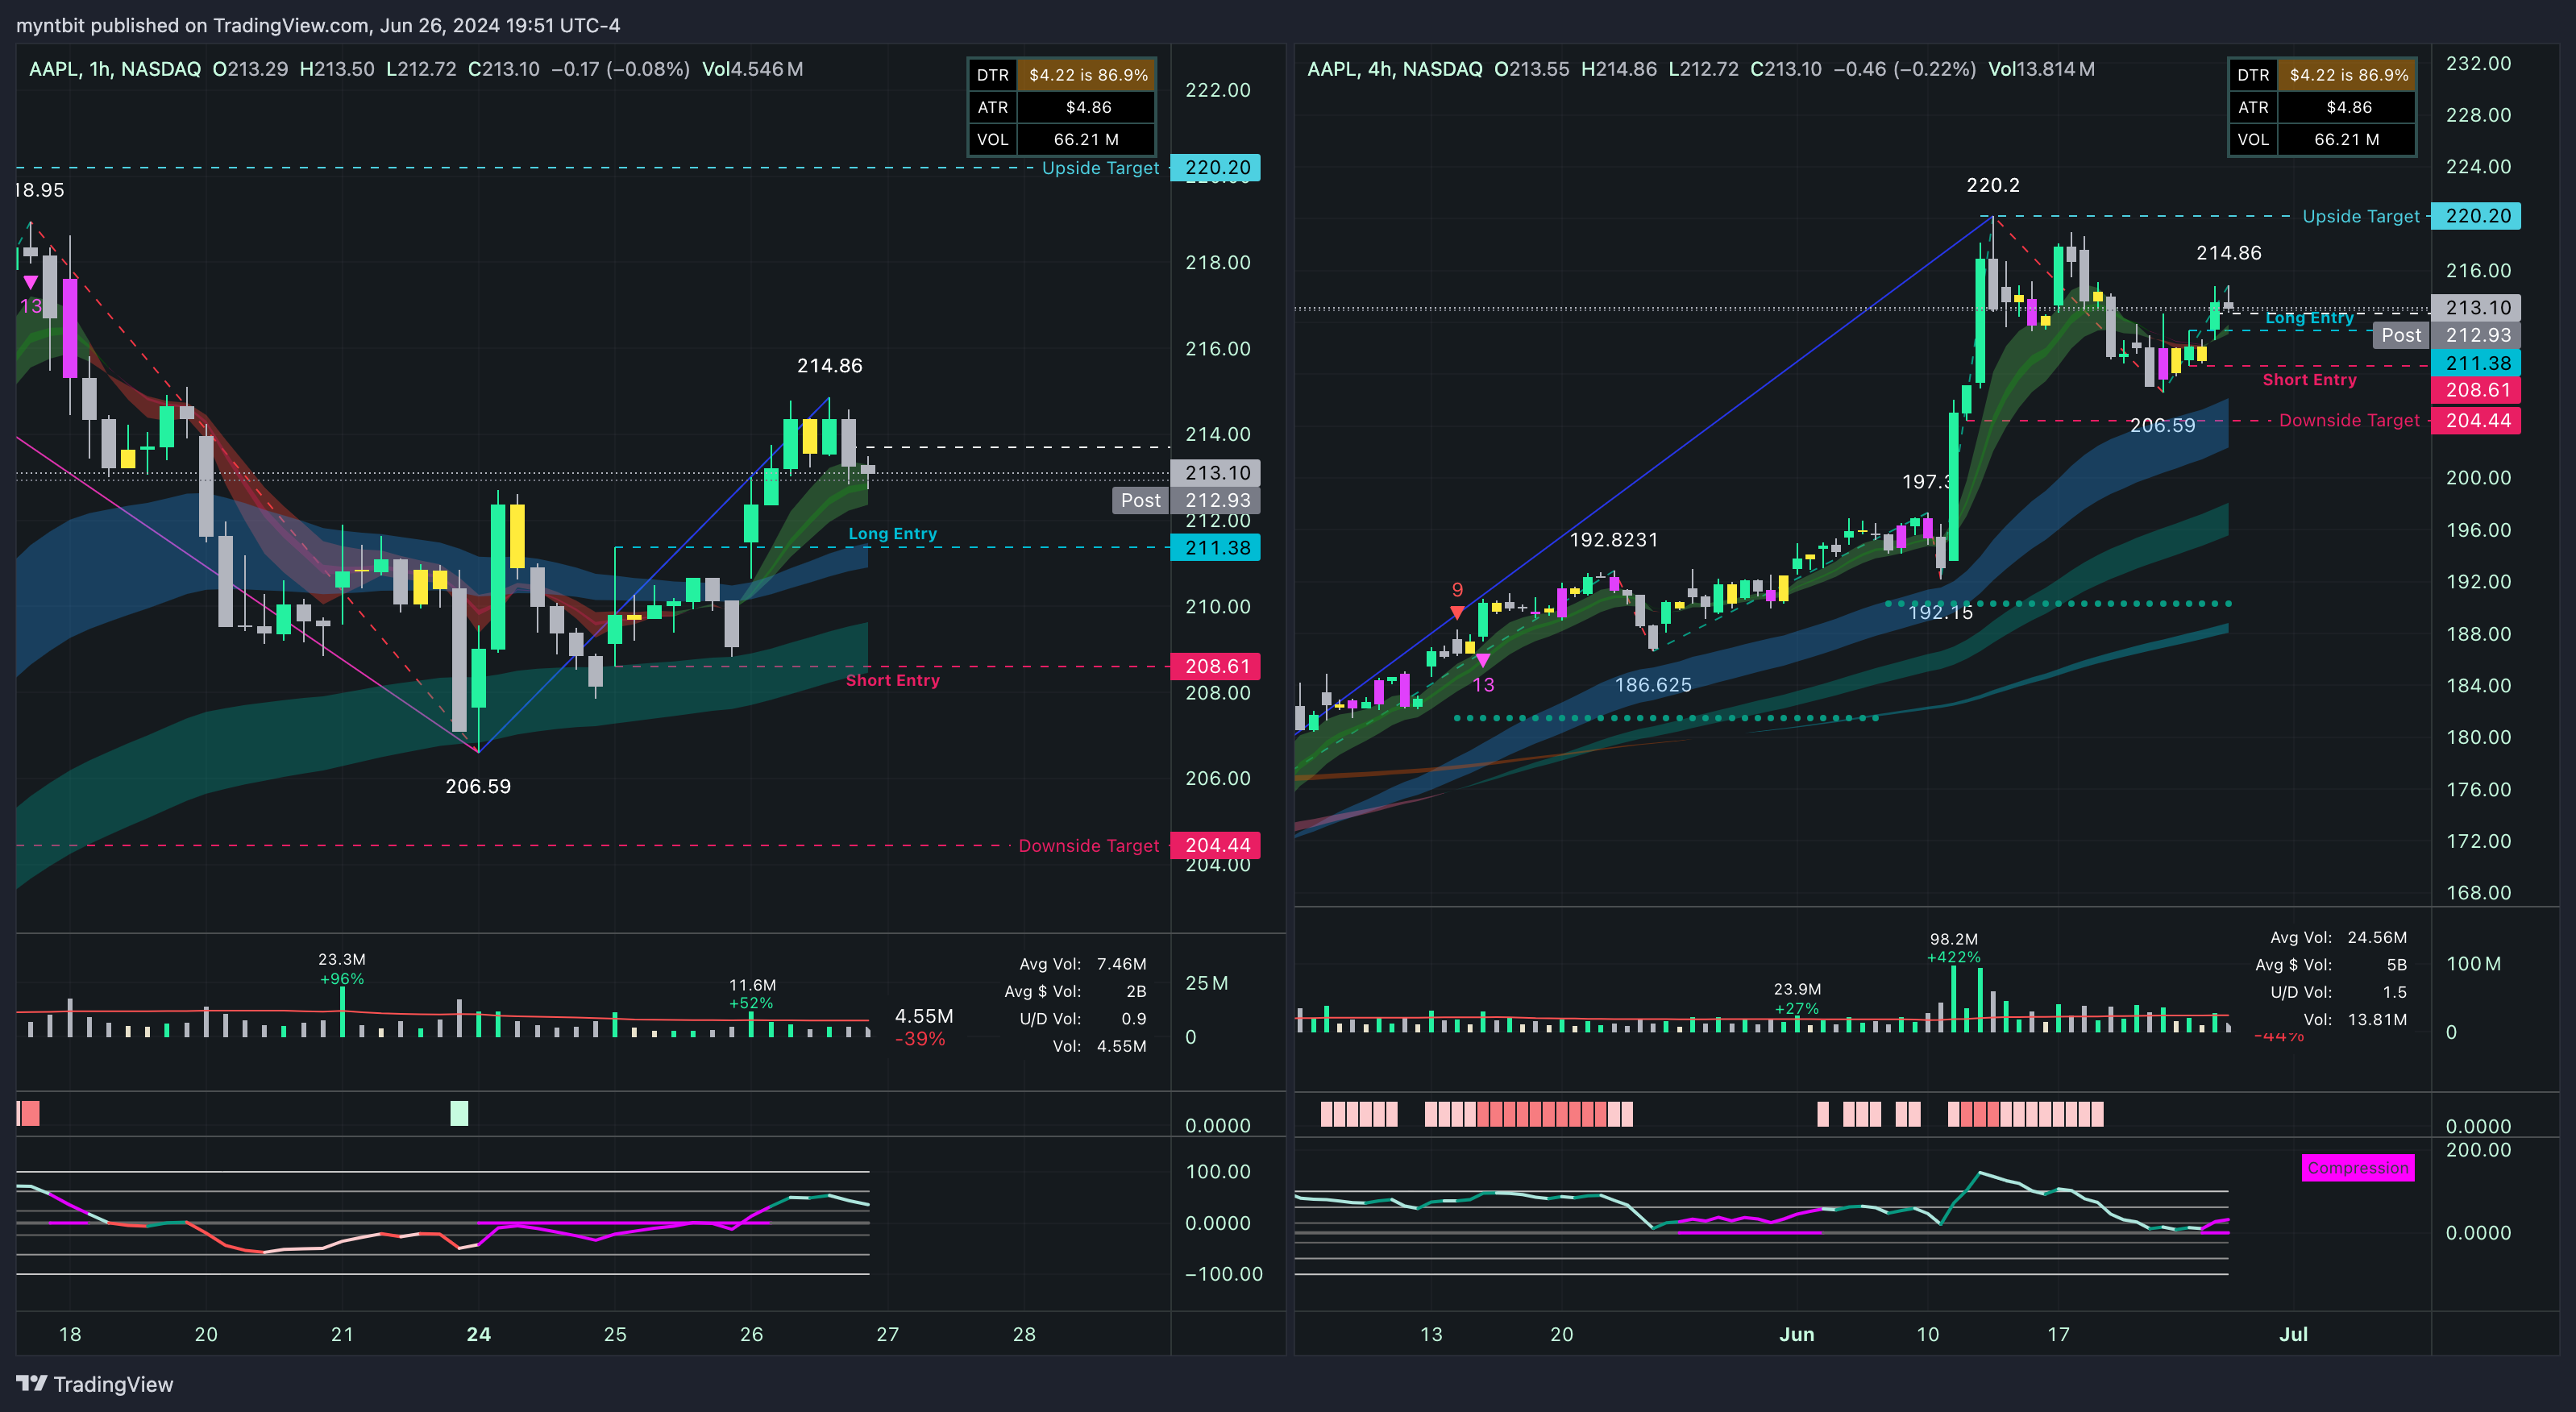Viewport: 2576px width, 1412px height.
Task: Click the 26 date on the 1h time axis
Action: pyautogui.click(x=751, y=1334)
